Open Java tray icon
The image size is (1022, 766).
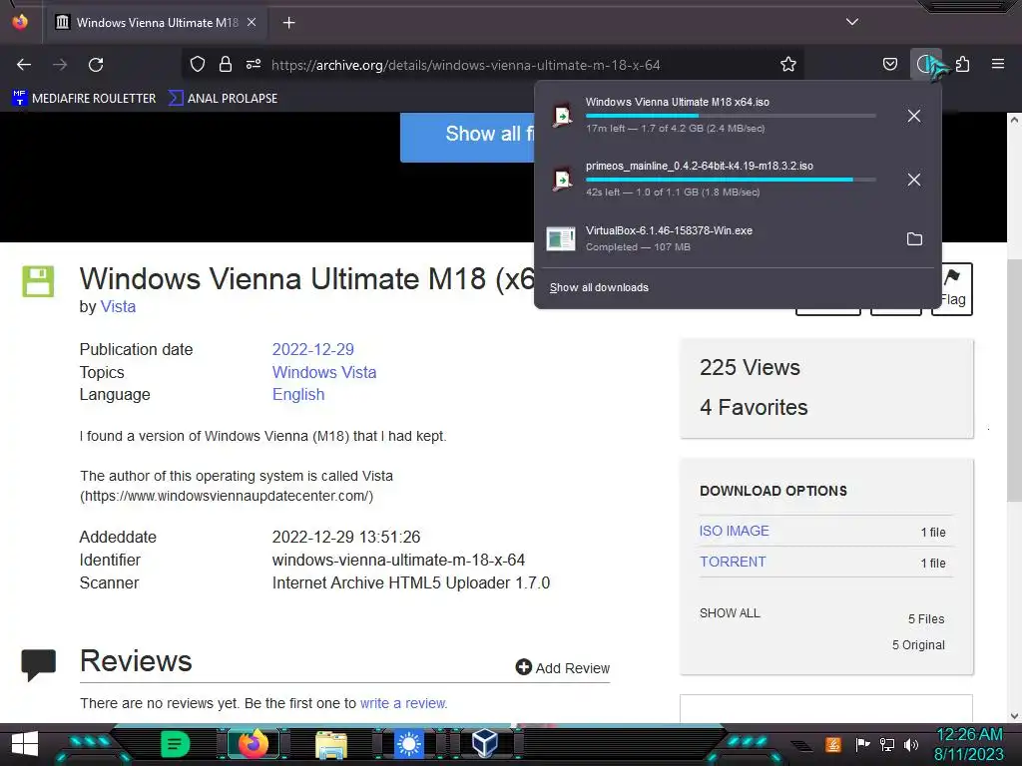coord(833,744)
